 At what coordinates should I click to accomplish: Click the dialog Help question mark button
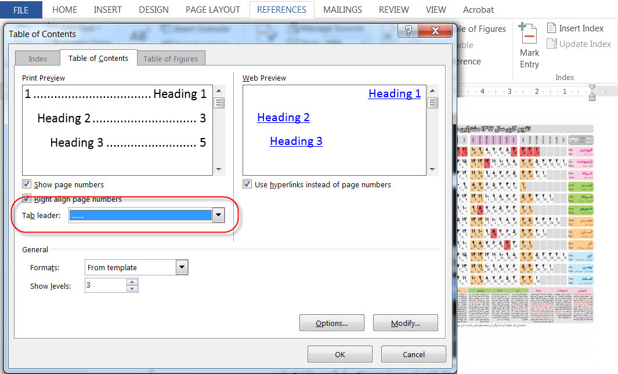pos(408,31)
